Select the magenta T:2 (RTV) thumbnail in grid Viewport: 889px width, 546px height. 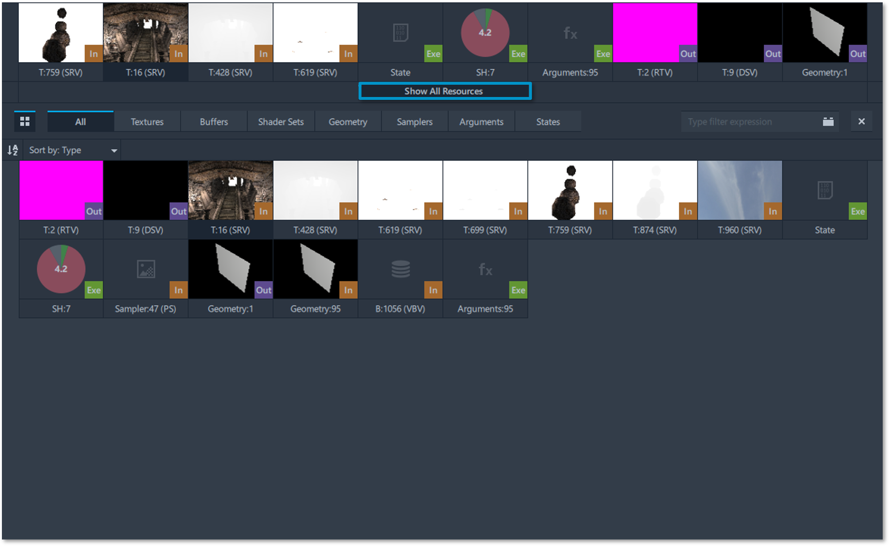tap(61, 191)
